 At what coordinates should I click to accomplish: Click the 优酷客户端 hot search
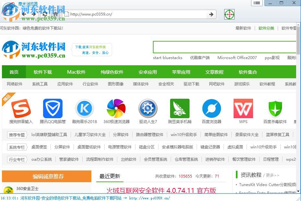point(200,58)
